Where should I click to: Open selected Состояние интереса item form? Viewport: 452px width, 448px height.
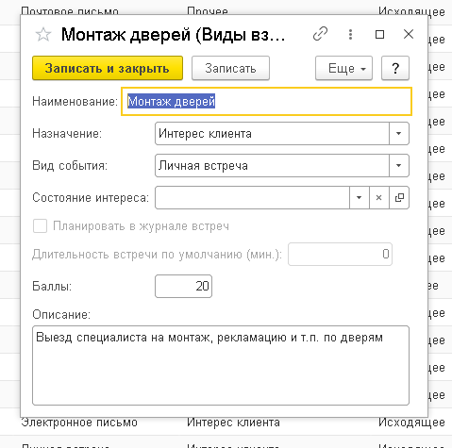click(399, 197)
